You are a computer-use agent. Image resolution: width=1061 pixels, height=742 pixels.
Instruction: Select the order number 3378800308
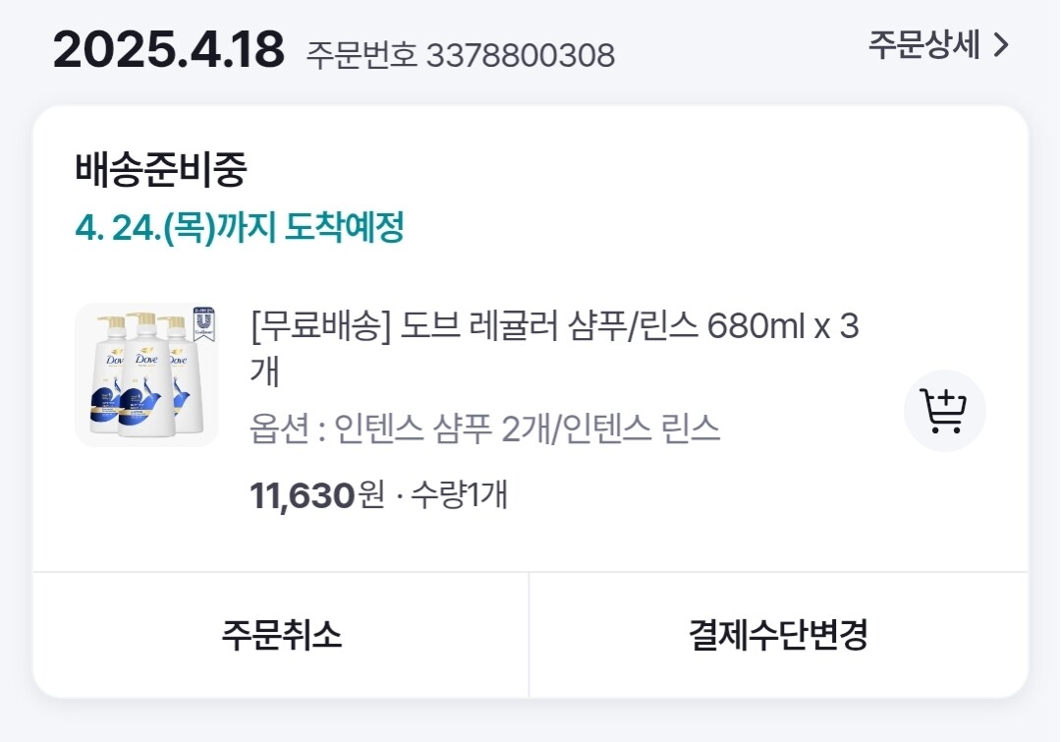pos(520,55)
